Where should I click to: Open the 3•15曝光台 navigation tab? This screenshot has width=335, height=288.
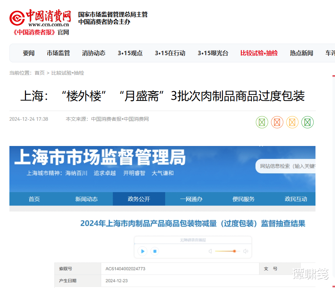point(213,53)
